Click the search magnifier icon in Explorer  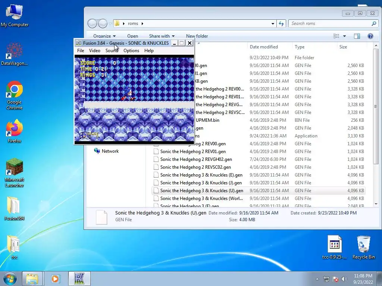[x=374, y=23]
